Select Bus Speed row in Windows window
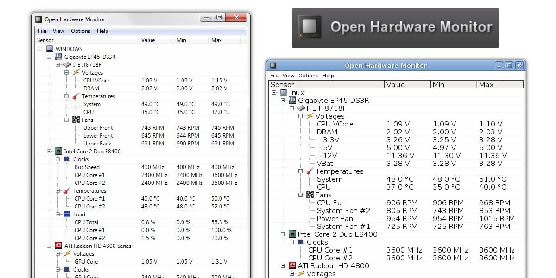 (141, 167)
